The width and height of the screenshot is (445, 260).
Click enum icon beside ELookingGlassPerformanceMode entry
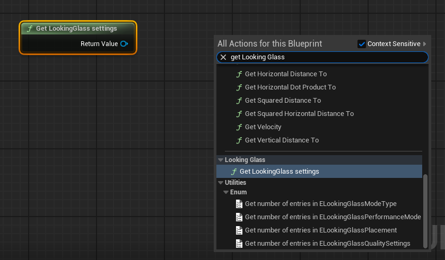[239, 217]
